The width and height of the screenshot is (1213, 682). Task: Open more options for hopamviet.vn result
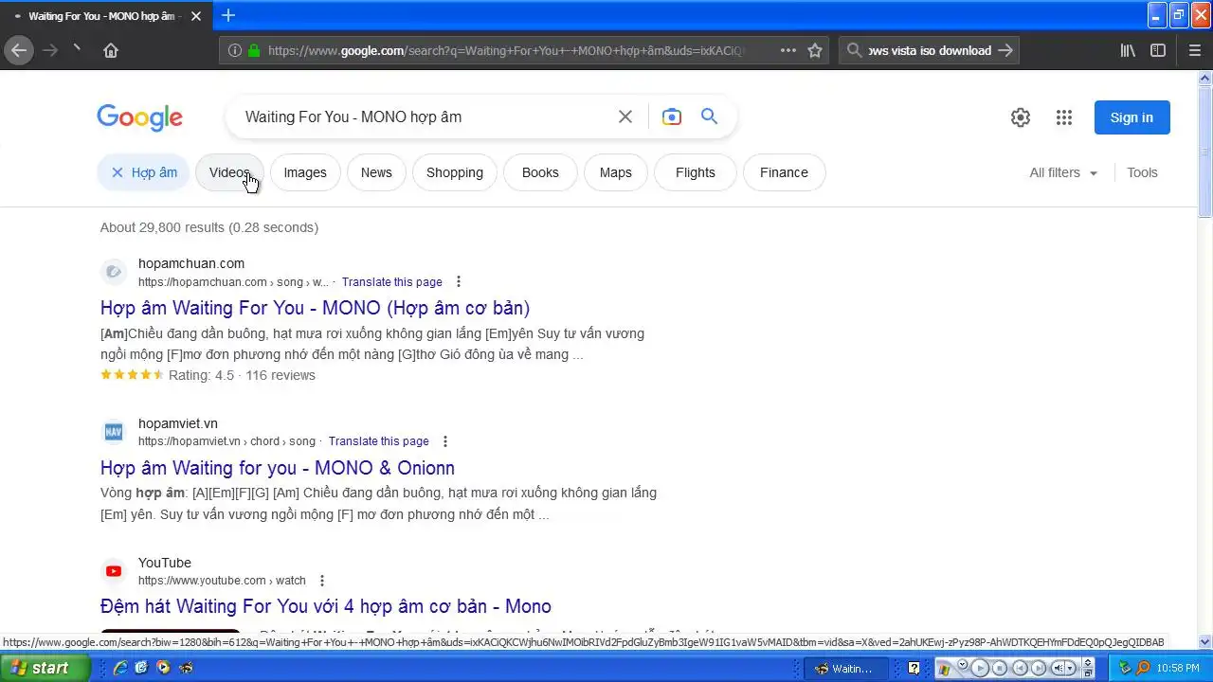click(x=445, y=441)
